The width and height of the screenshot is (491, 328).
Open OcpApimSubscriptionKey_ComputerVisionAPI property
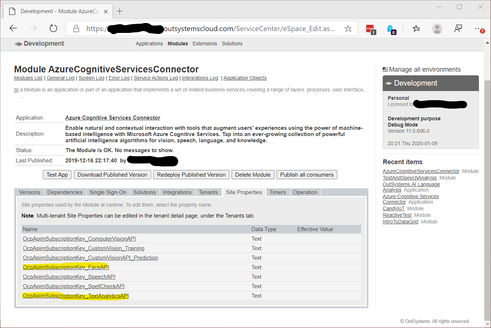(x=79, y=239)
